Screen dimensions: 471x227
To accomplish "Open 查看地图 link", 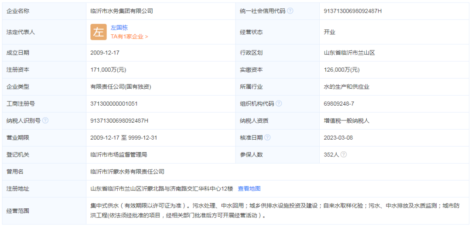I will coord(249,189).
